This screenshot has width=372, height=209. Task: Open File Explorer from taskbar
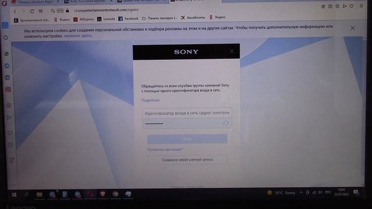click(40, 194)
